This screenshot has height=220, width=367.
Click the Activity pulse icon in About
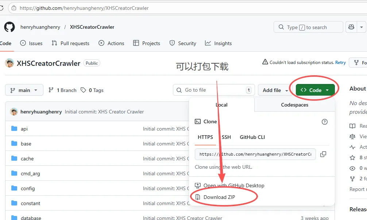point(352,147)
